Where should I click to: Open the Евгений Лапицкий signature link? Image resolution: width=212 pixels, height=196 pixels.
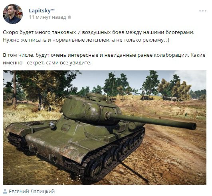[32, 191]
